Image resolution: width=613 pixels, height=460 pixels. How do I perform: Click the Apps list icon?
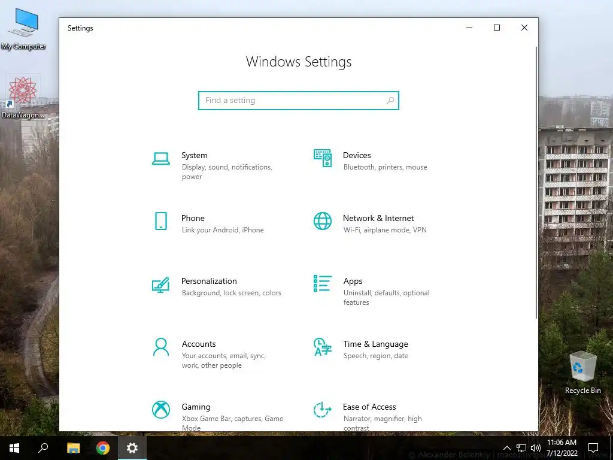(x=323, y=283)
